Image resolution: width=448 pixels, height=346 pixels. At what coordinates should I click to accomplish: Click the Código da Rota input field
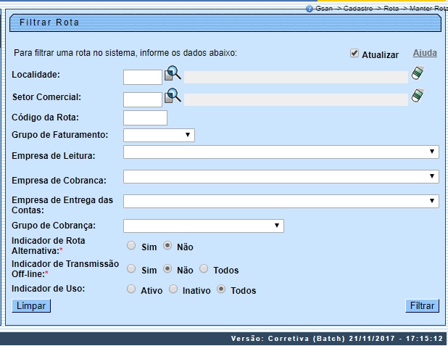point(146,118)
